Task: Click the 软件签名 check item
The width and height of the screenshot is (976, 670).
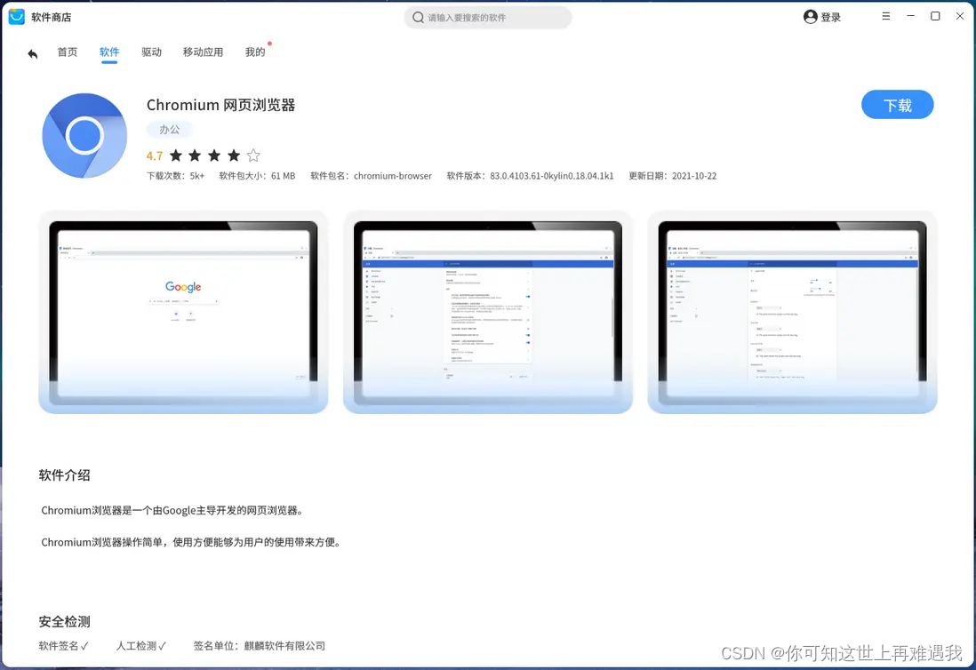Action: tap(63, 646)
